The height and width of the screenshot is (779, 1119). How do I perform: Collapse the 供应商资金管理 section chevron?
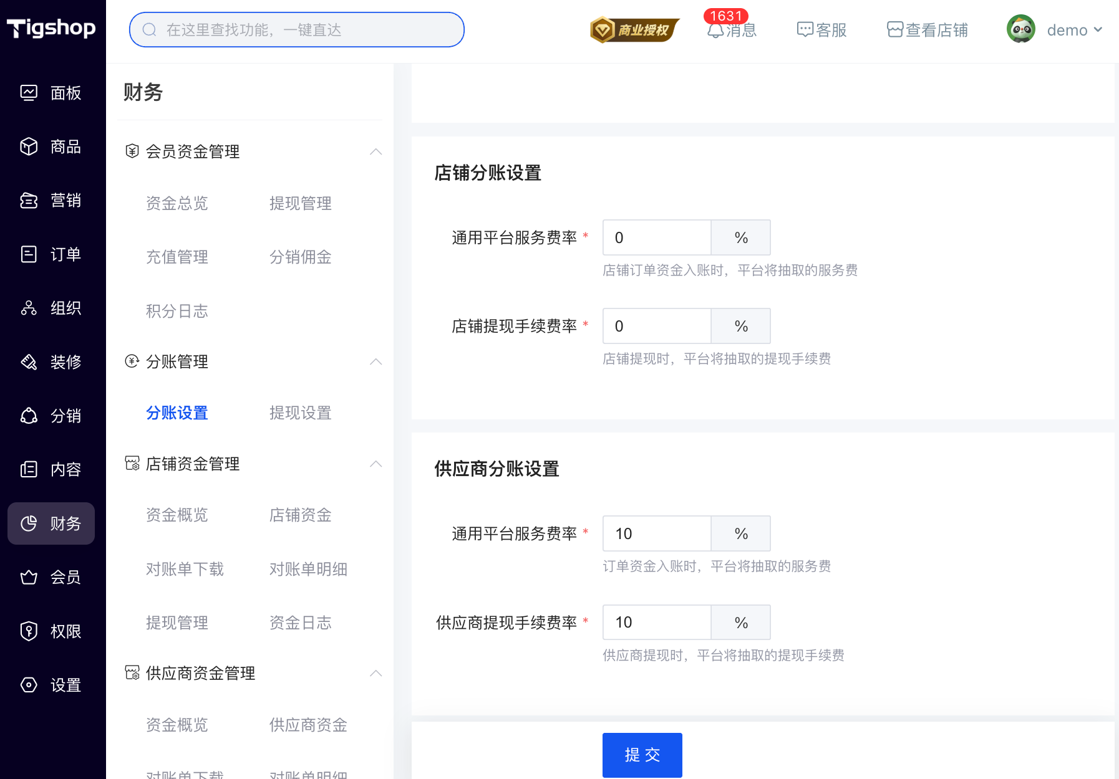(x=375, y=673)
